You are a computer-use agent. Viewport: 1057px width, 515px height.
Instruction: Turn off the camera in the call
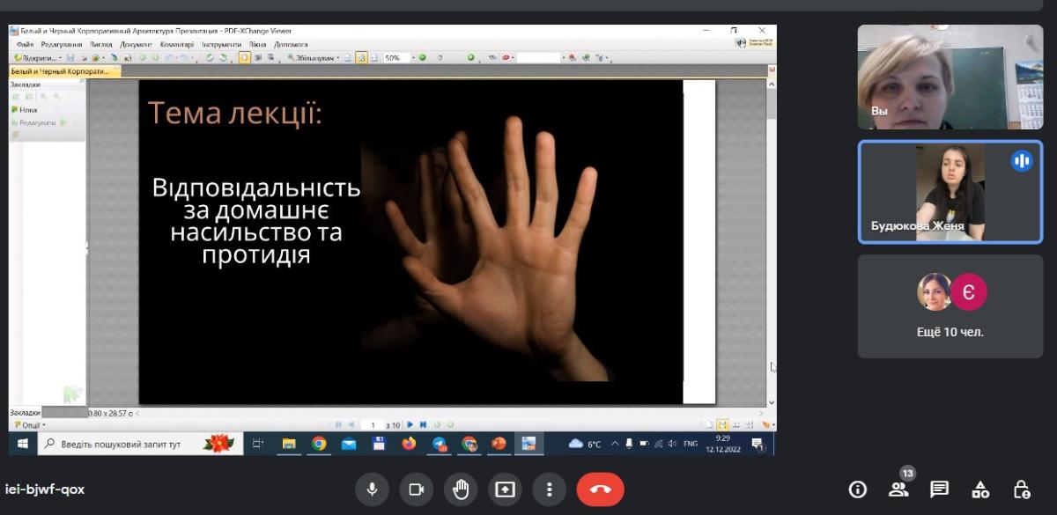[417, 489]
